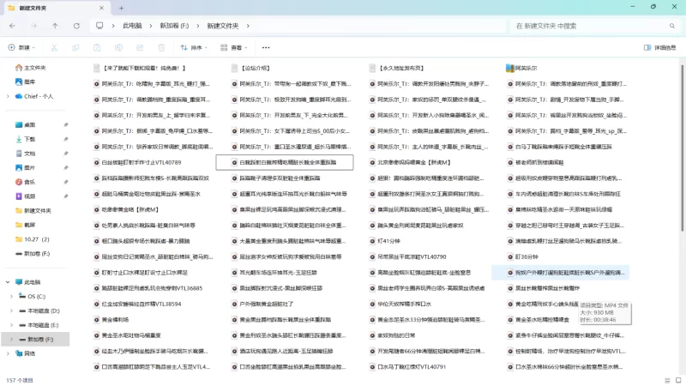The height and width of the screenshot is (386, 686).
Task: Click the vertical scrollbar of file list
Action: coord(682,148)
